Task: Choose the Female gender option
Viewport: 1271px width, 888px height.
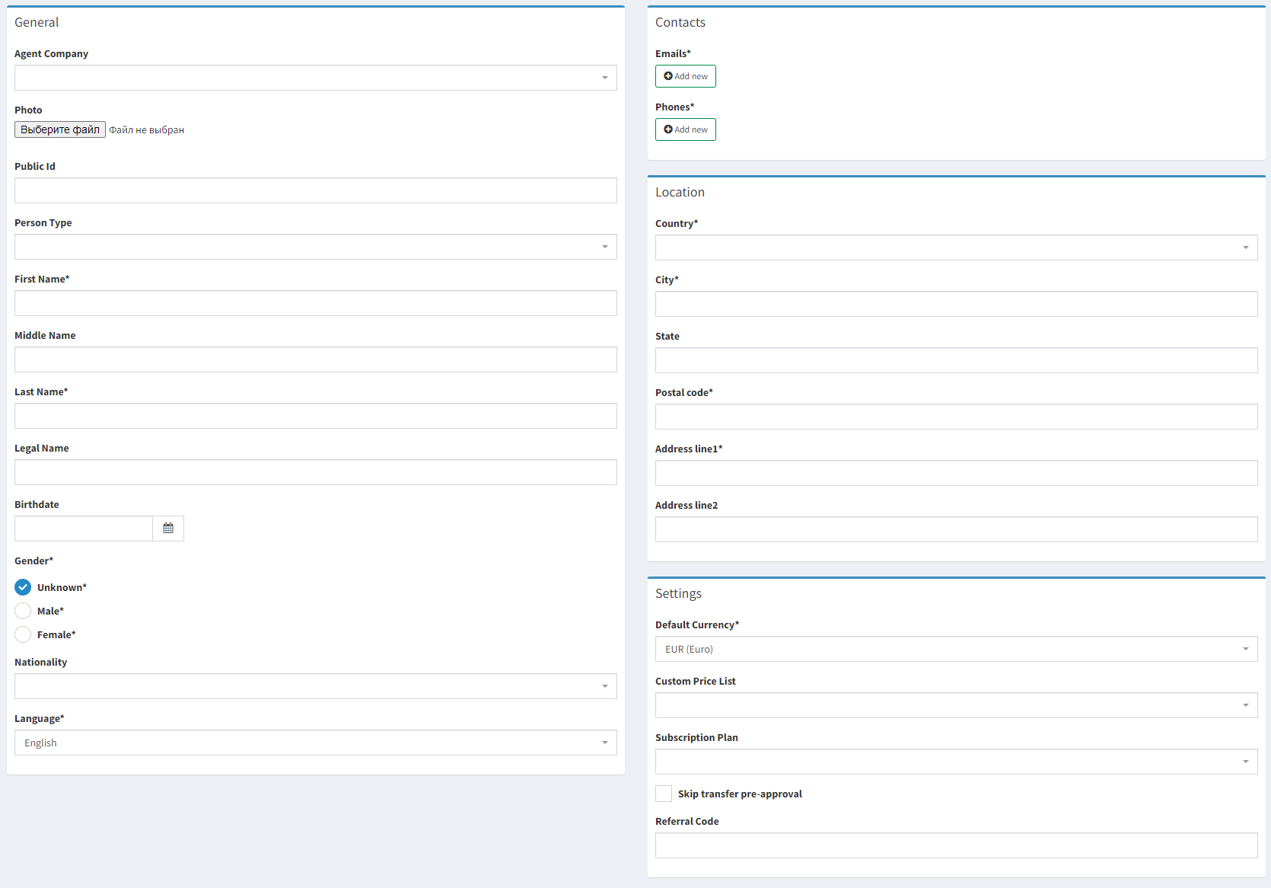Action: tap(23, 634)
